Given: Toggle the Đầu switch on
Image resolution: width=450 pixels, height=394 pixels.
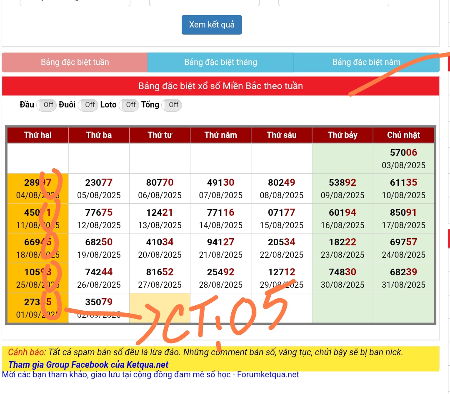Looking at the screenshot, I should pos(47,105).
